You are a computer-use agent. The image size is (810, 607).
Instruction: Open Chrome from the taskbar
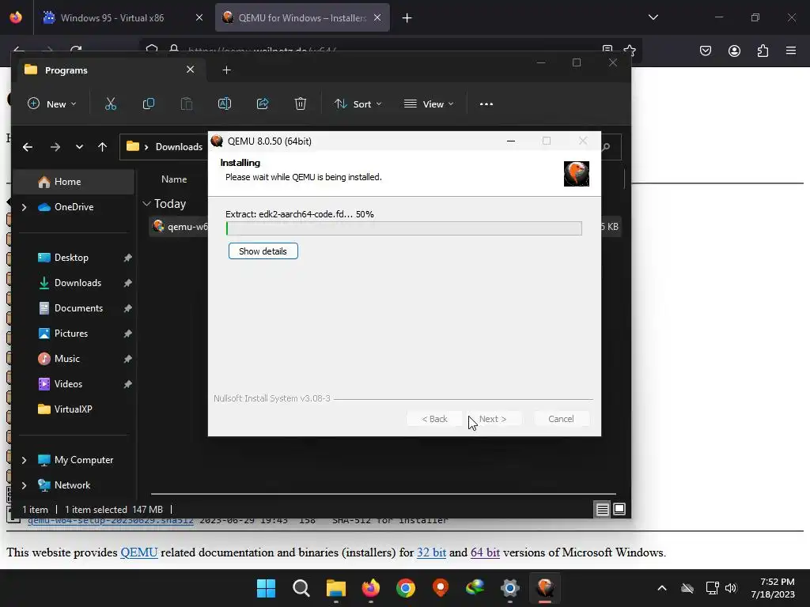(406, 588)
